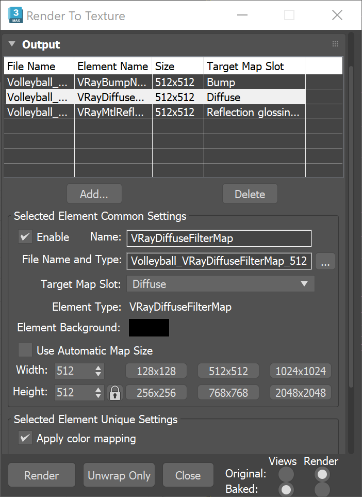Set map size to 256x256
The width and height of the screenshot is (362, 497).
tap(156, 393)
